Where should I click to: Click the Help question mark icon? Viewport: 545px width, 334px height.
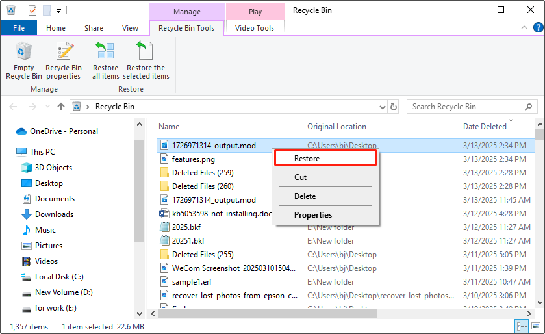[x=538, y=27]
